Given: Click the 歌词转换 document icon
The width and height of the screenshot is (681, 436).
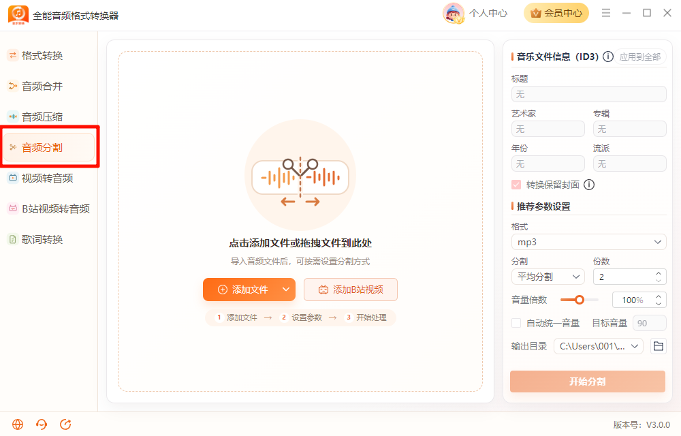Looking at the screenshot, I should (x=12, y=239).
